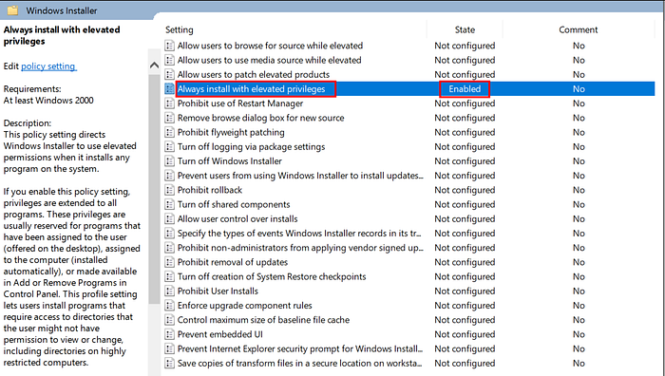Click the Windows Installer folder icon

click(12, 10)
